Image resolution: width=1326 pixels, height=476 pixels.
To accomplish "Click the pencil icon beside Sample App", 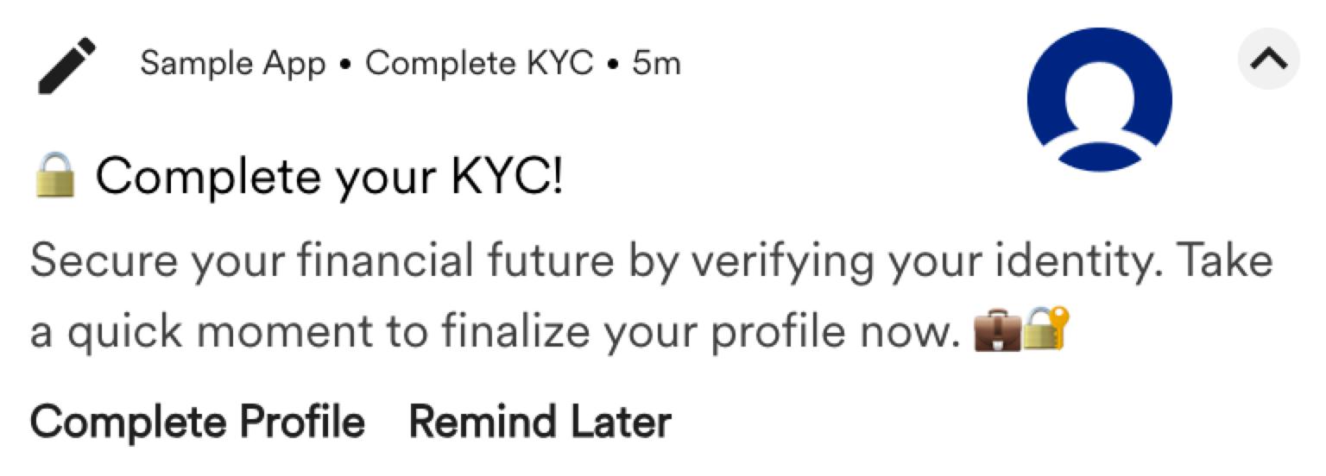I will [x=66, y=66].
